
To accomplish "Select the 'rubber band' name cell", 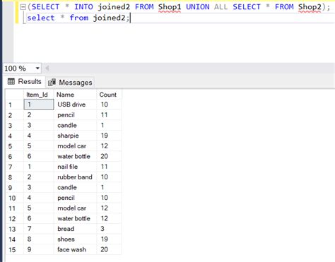I will click(x=75, y=177).
